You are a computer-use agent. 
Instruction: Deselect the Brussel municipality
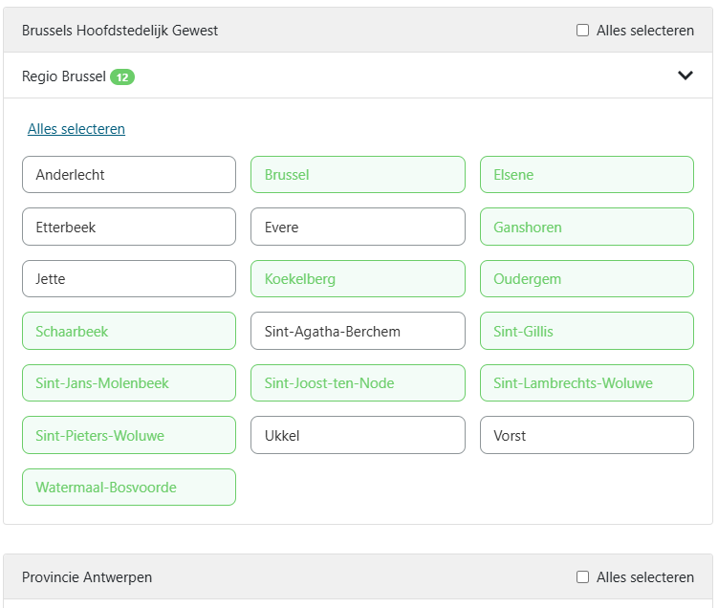point(358,175)
